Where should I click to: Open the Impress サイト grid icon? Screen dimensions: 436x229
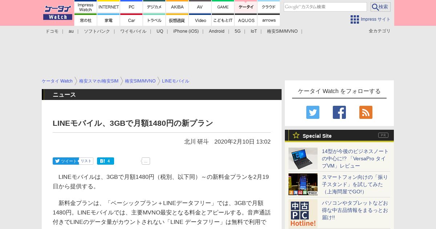[x=355, y=19]
